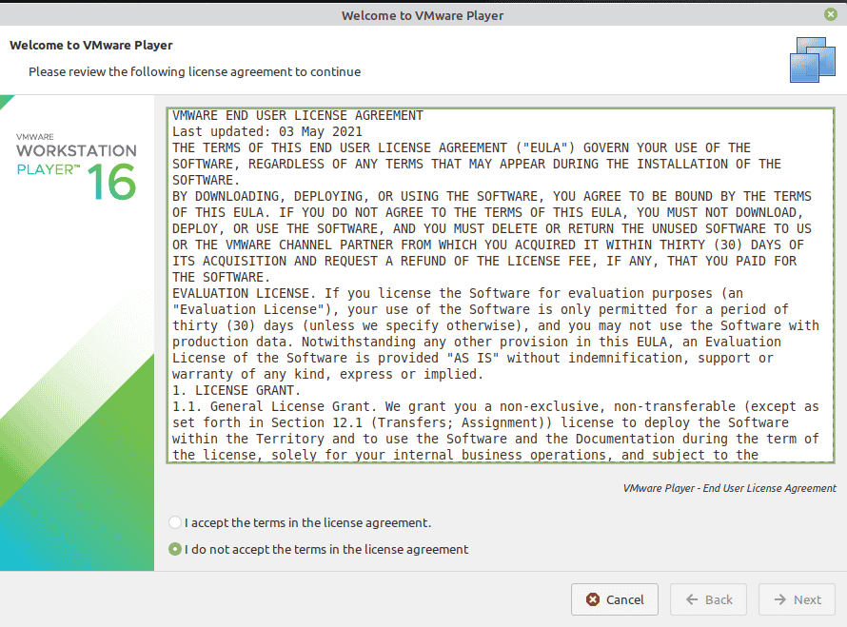Screen dimensions: 847x627
Task: Click the 'I accept the terms' label text
Action: (308, 522)
